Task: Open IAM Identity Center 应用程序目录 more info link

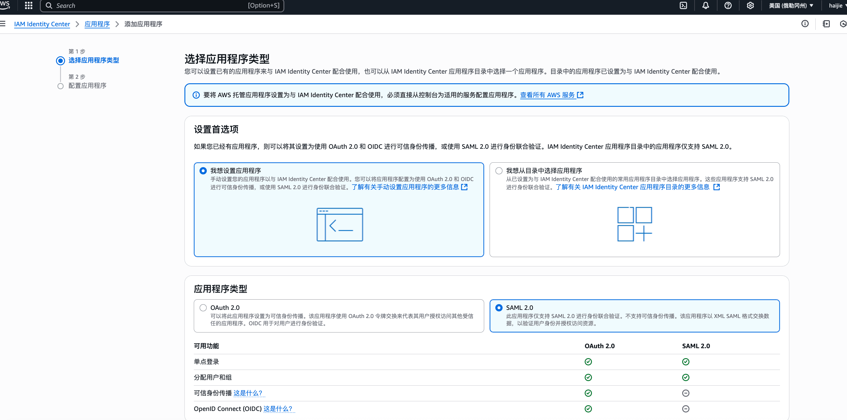Action: (632, 187)
